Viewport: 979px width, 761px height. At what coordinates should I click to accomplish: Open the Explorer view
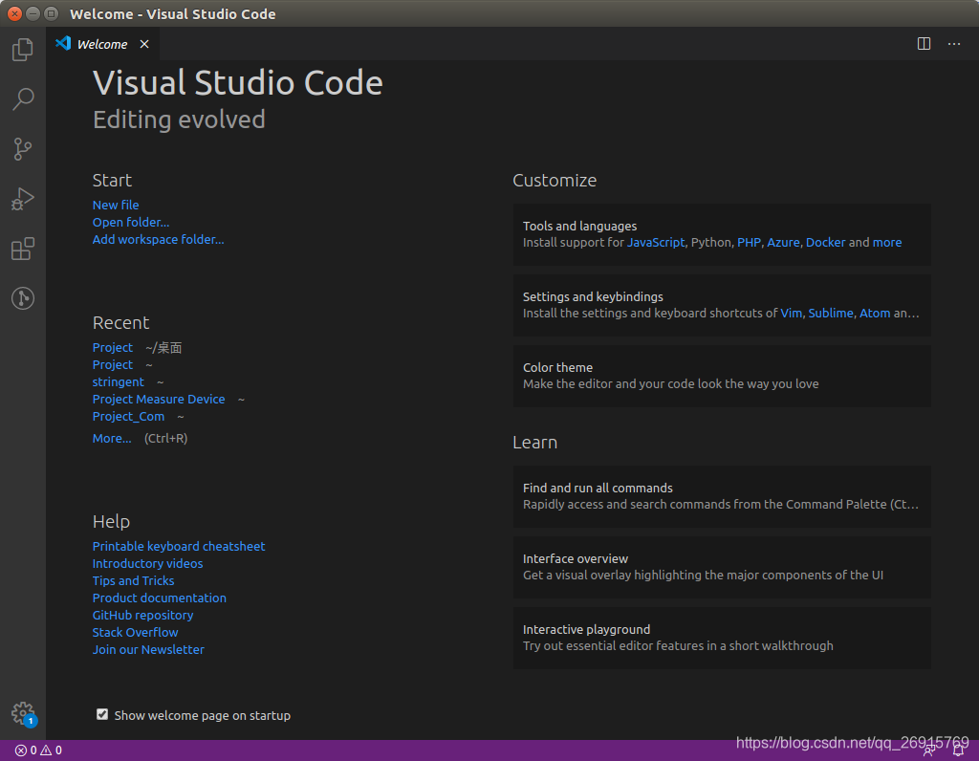pos(23,50)
